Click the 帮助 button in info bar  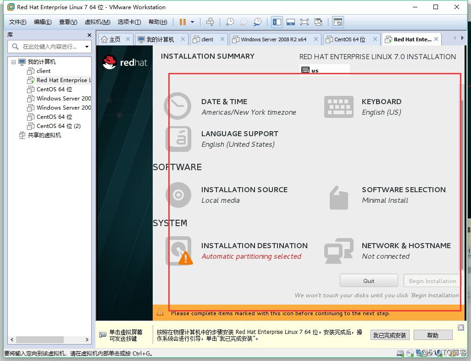[x=433, y=335]
